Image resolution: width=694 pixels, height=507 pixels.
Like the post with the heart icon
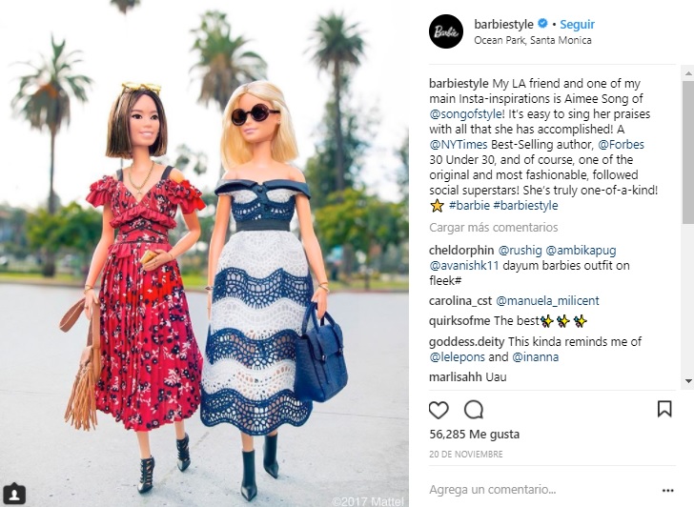point(439,410)
